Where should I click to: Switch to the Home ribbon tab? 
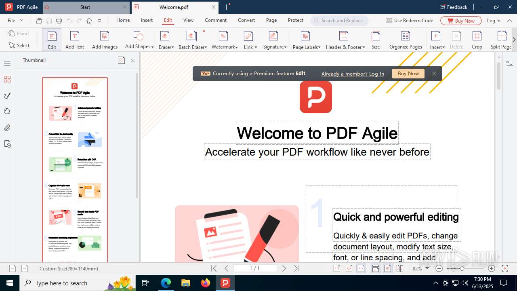pos(123,20)
